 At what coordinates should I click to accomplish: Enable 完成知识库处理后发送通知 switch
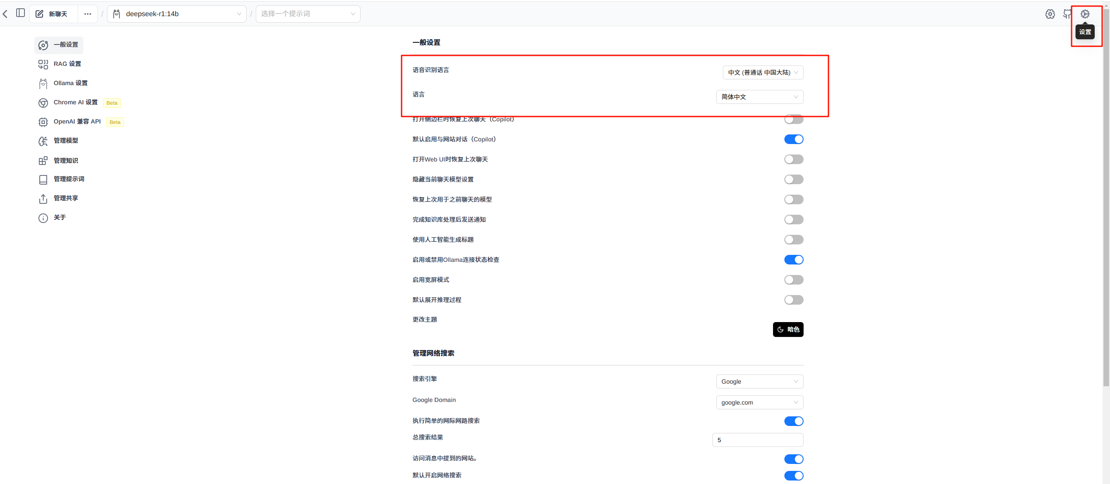point(794,220)
